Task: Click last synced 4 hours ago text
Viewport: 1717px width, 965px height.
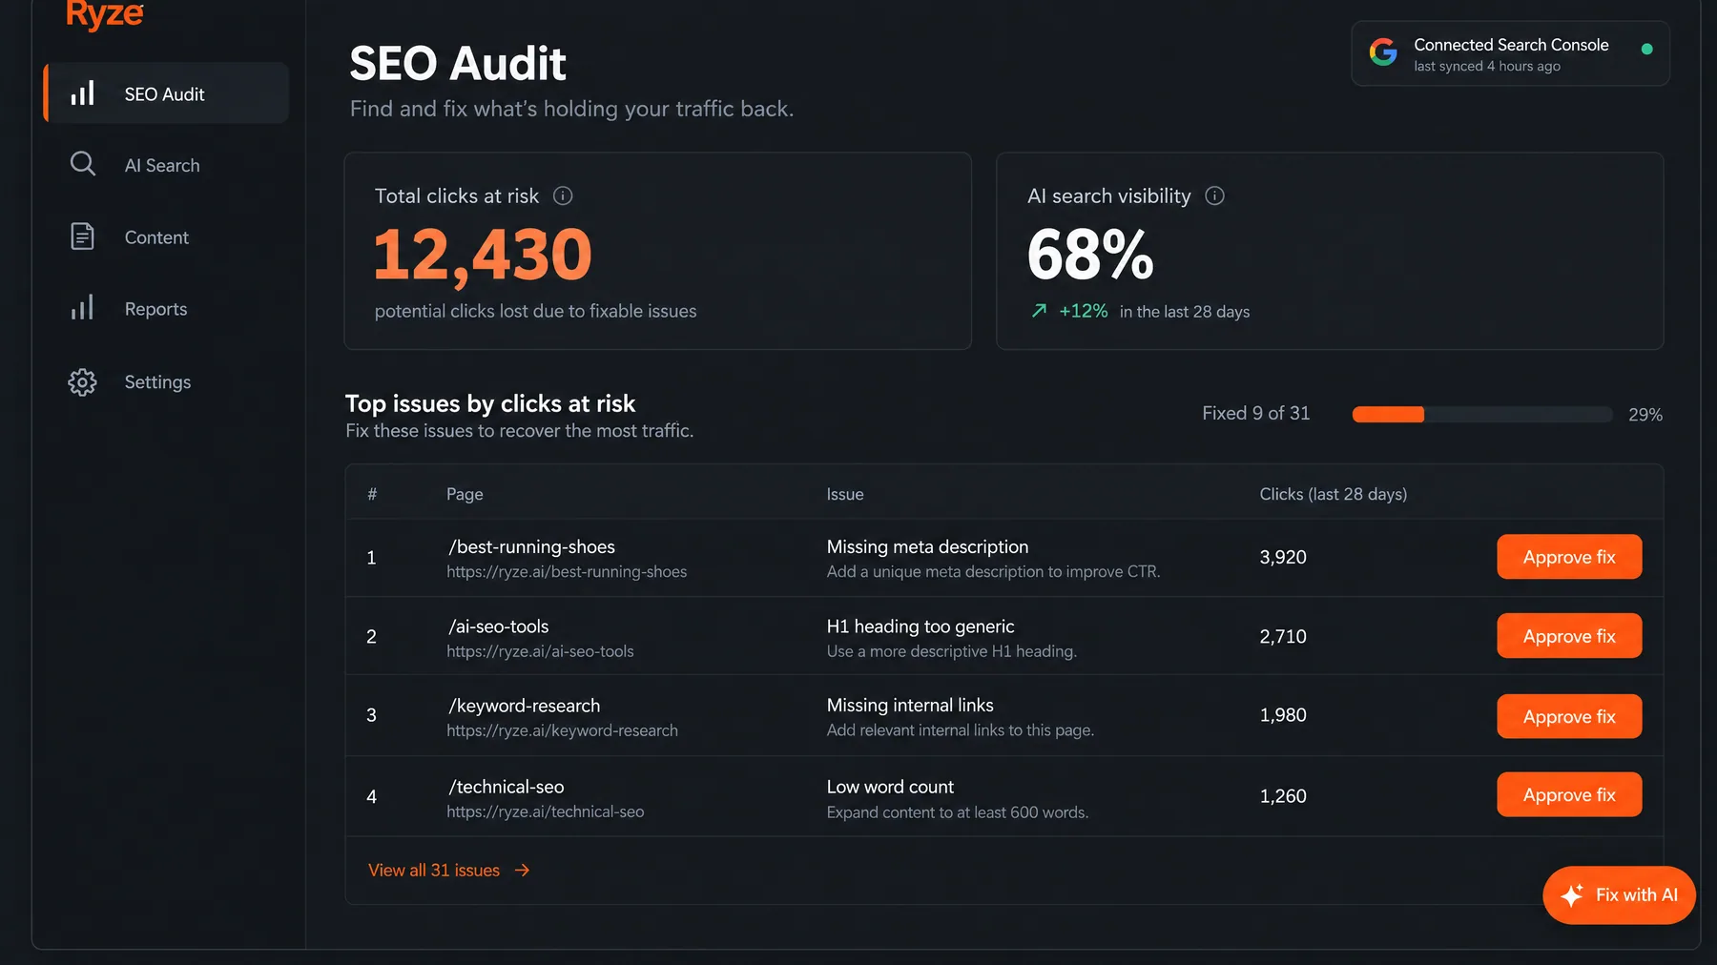Action: coord(1487,67)
